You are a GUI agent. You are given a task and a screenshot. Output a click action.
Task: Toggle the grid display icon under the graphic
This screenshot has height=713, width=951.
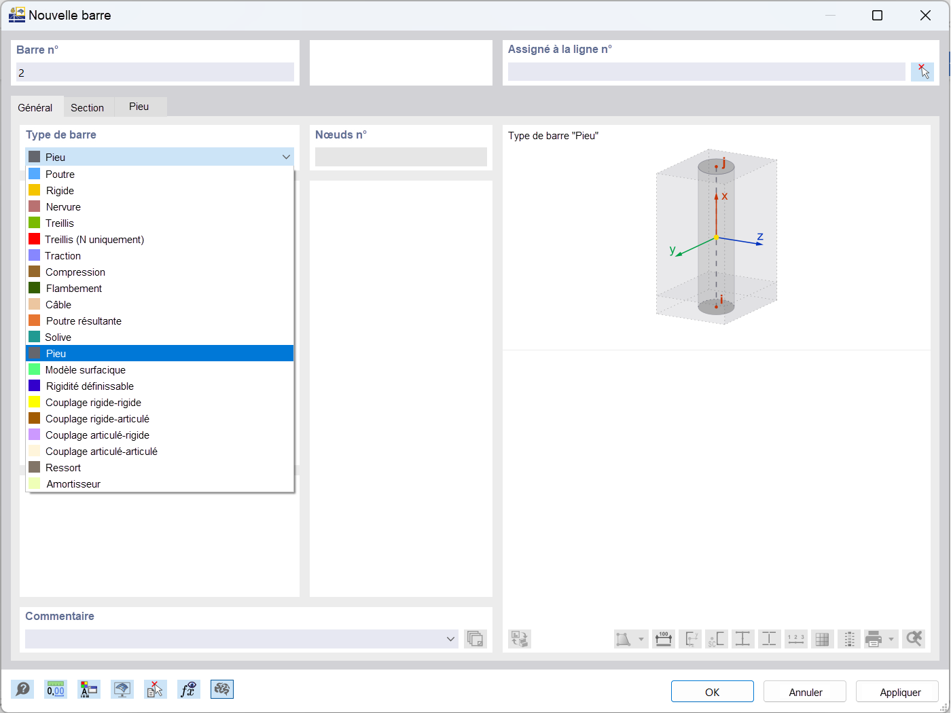pos(822,639)
